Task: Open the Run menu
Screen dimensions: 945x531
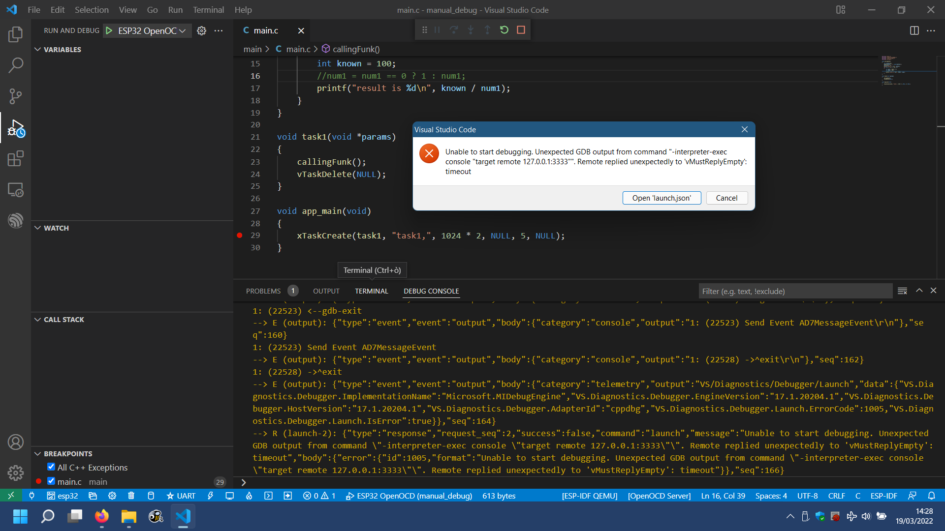Action: [x=175, y=10]
